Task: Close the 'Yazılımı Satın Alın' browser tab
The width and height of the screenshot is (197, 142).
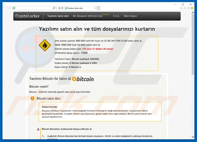Action: coord(95,8)
